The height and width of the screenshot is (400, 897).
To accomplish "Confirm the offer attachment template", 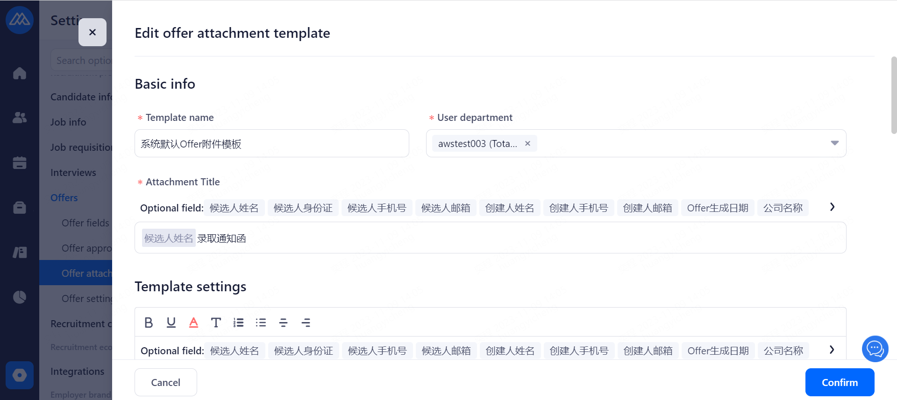I will pos(840,382).
